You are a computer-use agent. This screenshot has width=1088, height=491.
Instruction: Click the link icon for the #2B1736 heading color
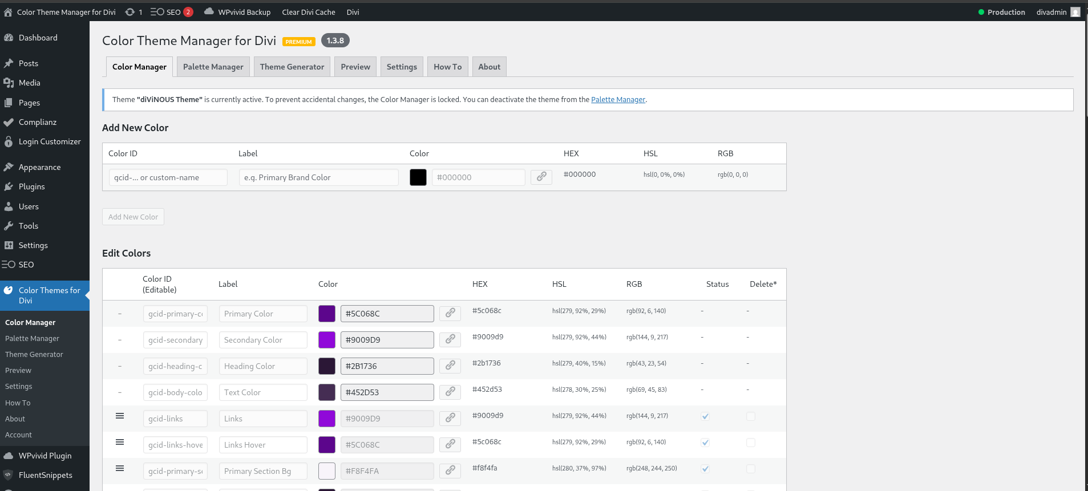point(450,366)
